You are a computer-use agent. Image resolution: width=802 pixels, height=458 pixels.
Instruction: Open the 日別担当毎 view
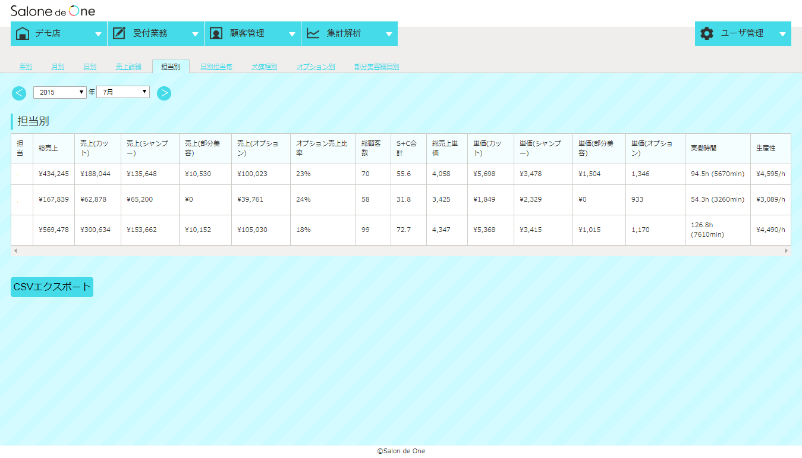click(216, 67)
